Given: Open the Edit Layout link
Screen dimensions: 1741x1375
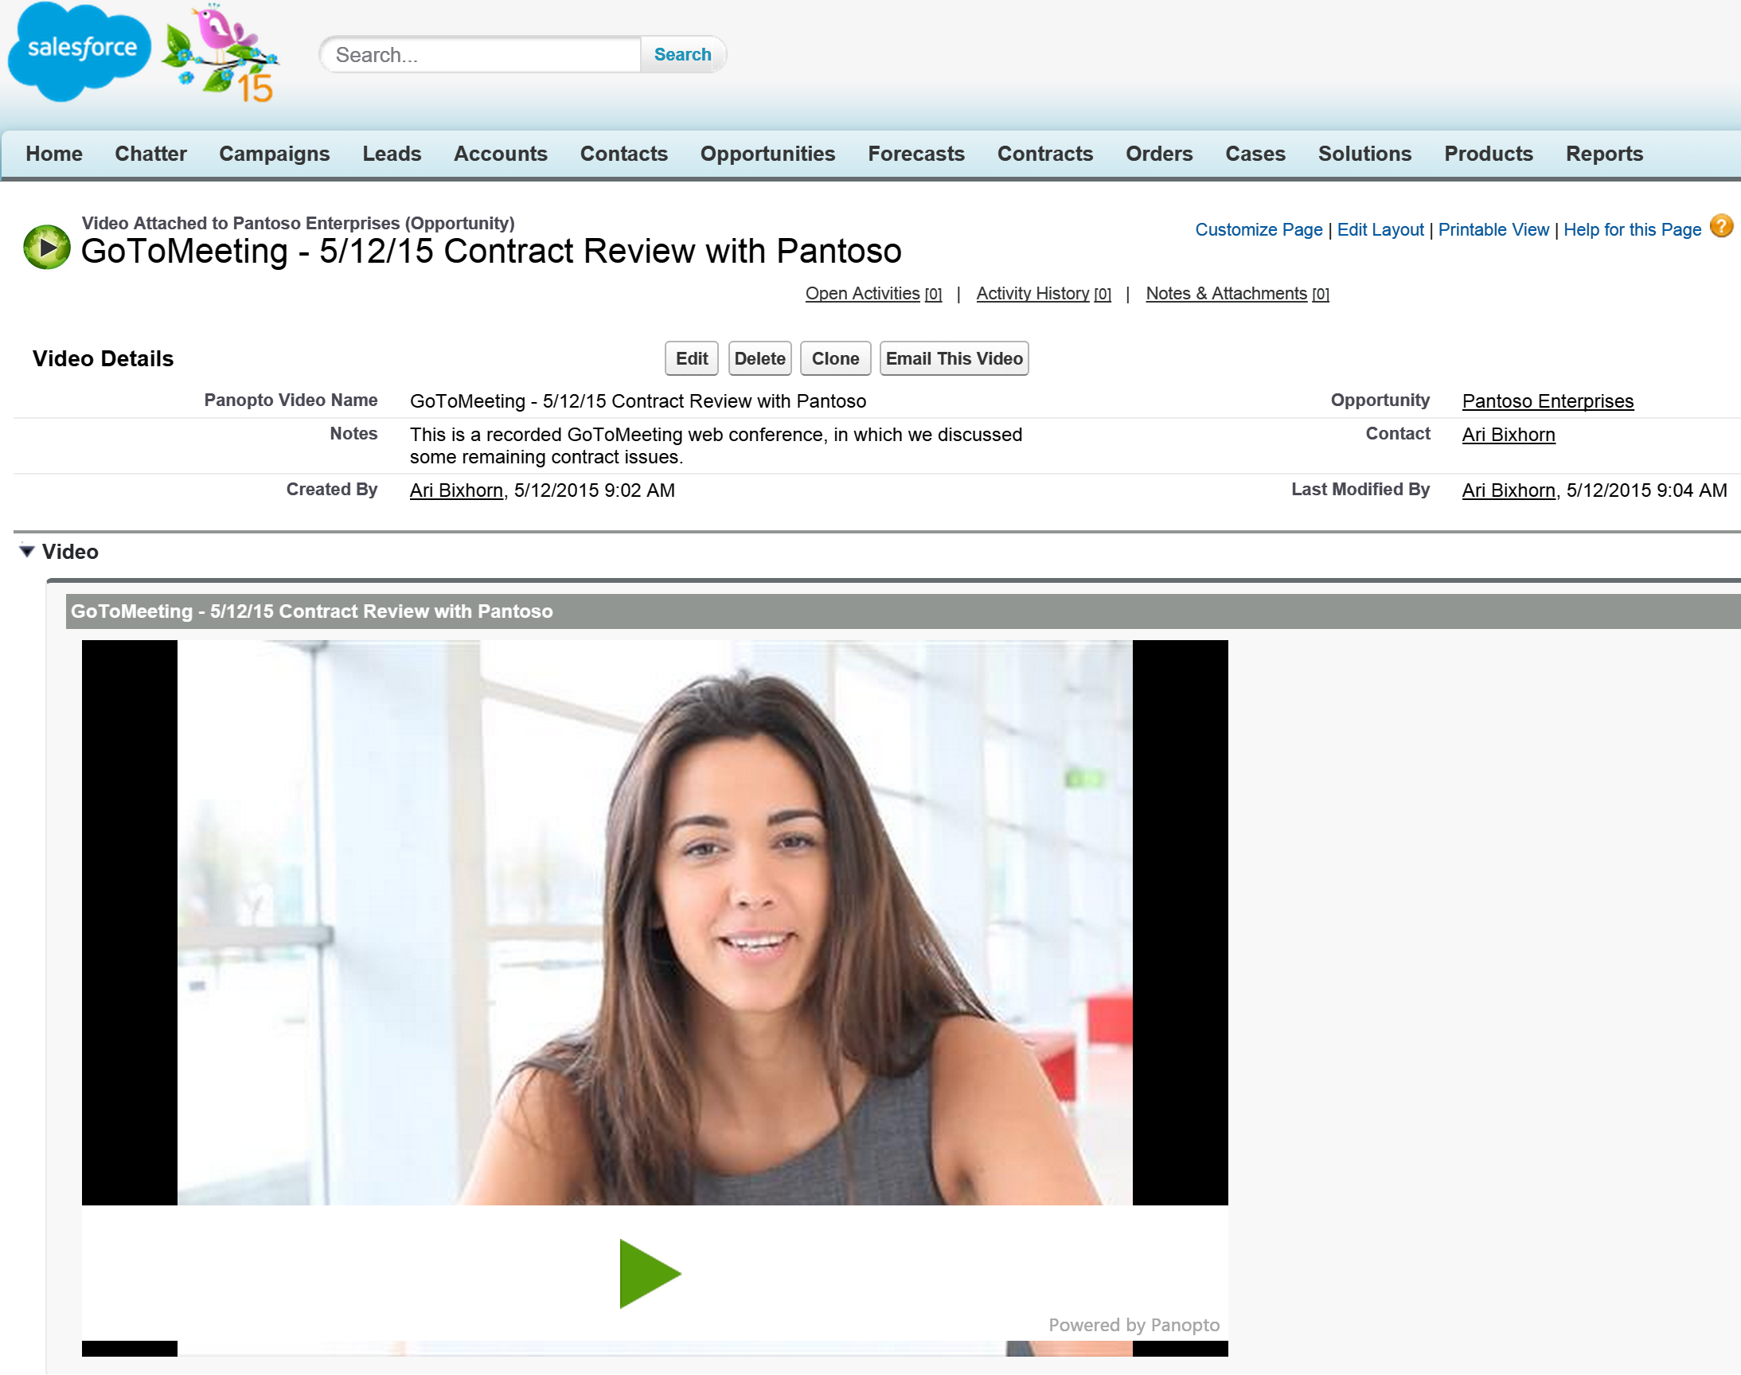Looking at the screenshot, I should (1380, 230).
